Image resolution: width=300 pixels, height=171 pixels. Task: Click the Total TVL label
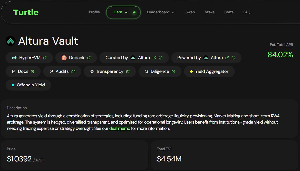pos(165,149)
